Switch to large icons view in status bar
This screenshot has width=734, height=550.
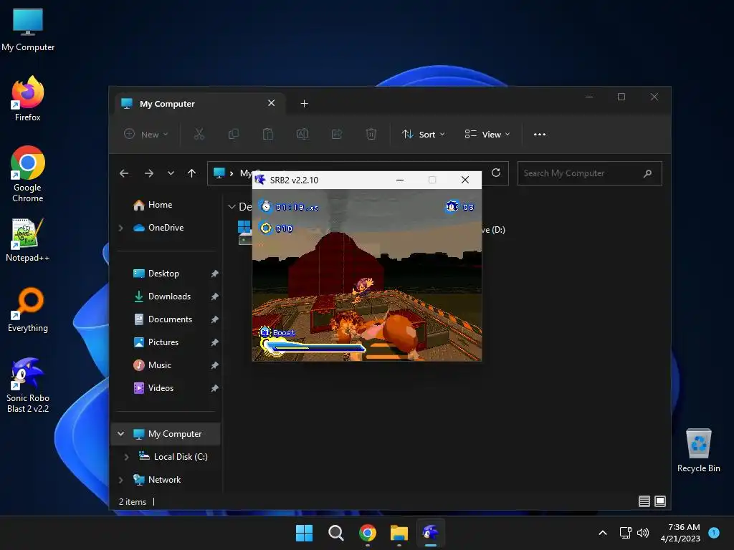[660, 501]
